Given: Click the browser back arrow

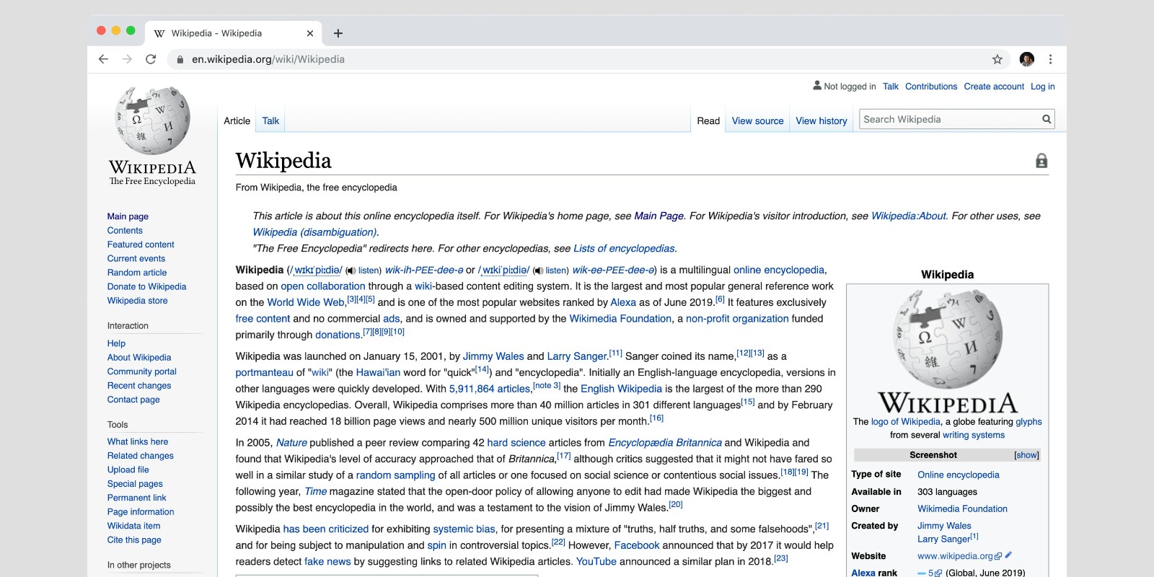Looking at the screenshot, I should (103, 59).
